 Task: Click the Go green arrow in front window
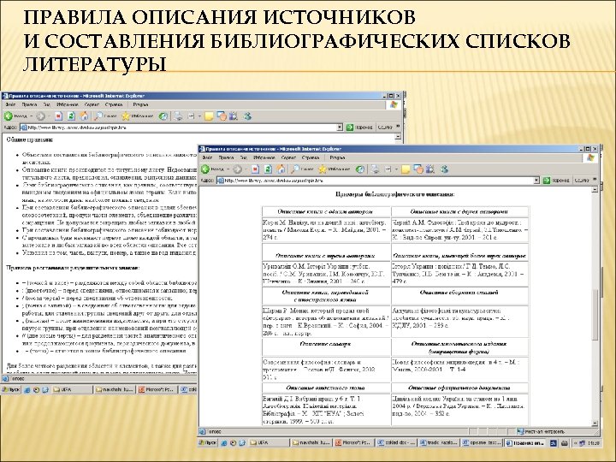click(547, 181)
